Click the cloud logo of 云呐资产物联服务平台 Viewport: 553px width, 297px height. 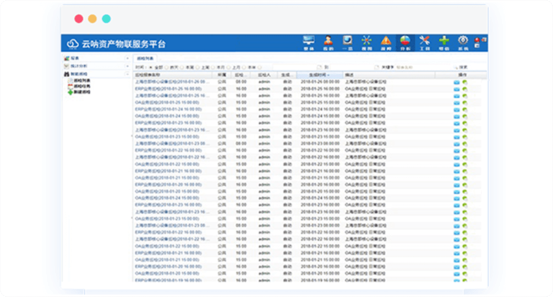click(73, 43)
